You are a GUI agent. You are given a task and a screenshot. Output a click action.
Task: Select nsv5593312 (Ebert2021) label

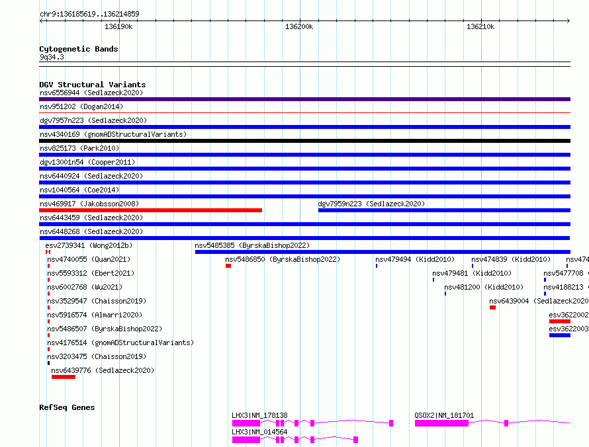(x=91, y=273)
